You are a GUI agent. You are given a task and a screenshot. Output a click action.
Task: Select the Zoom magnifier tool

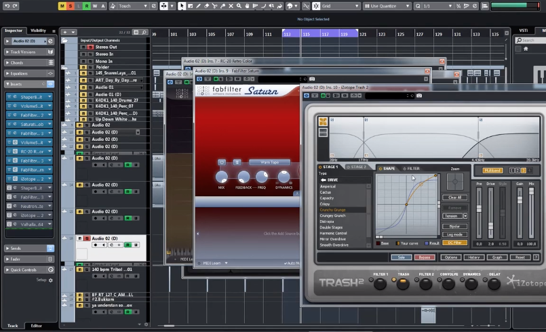pyautogui.click(x=239, y=6)
